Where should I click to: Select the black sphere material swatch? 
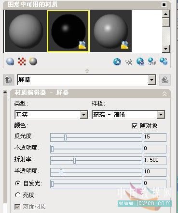(x=68, y=31)
